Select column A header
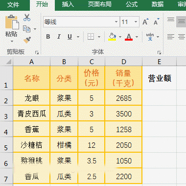The height and width of the screenshot is (186, 186). click(x=31, y=62)
